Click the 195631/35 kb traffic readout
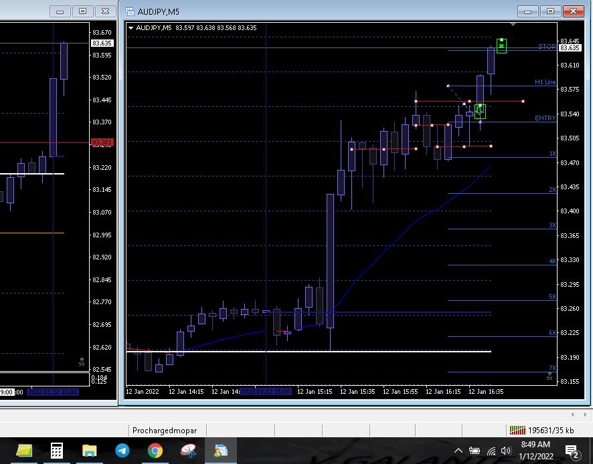 tap(551, 431)
